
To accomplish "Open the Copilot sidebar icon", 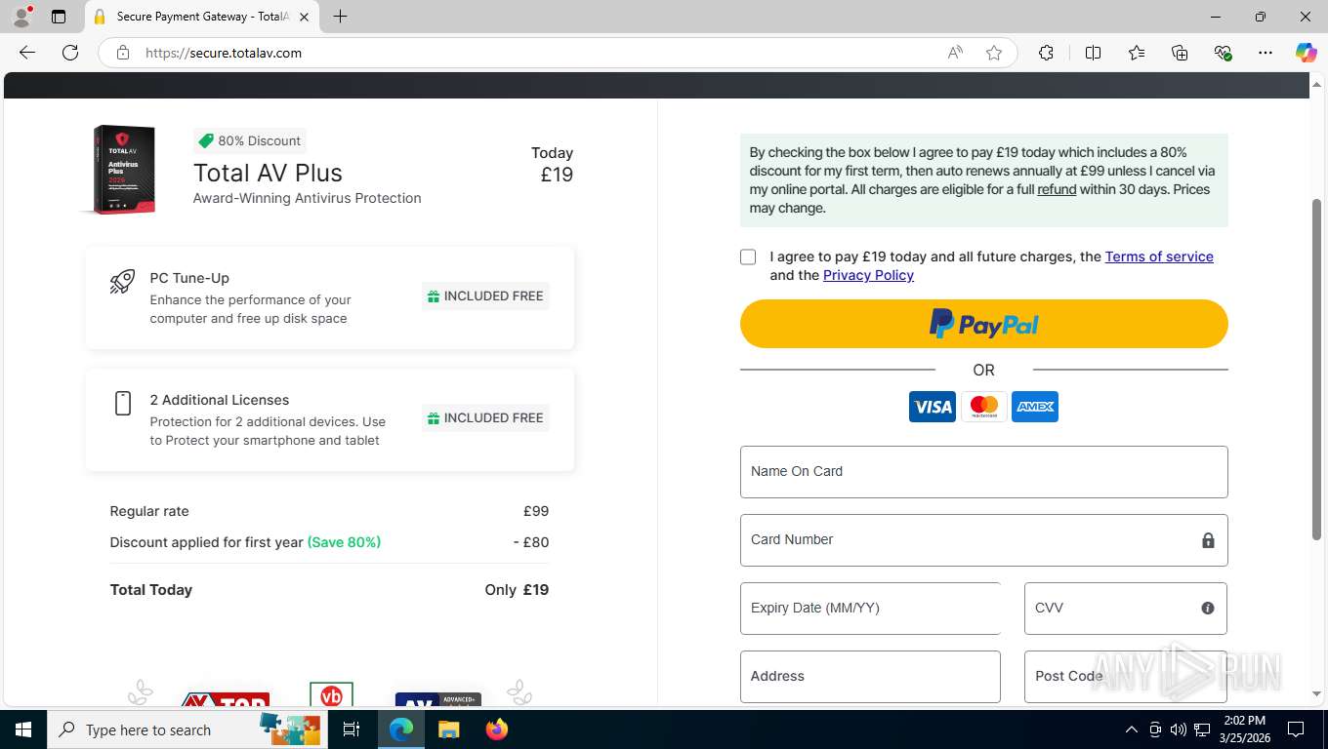I will [1307, 53].
